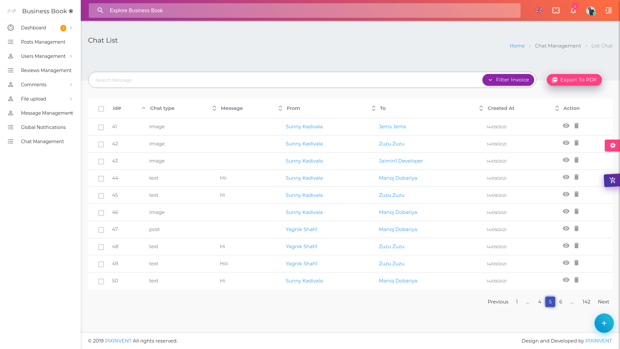Delete chat row 44 with trash icon
620x349 pixels.
click(x=576, y=177)
